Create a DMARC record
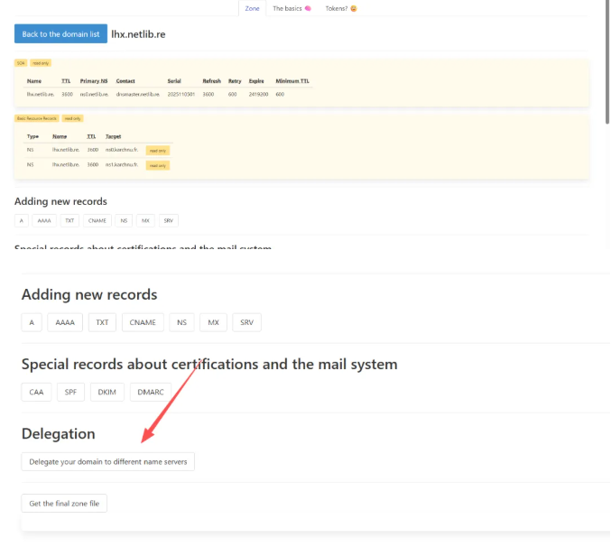 point(150,392)
